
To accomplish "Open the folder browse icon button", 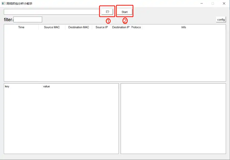I will pos(107,12).
